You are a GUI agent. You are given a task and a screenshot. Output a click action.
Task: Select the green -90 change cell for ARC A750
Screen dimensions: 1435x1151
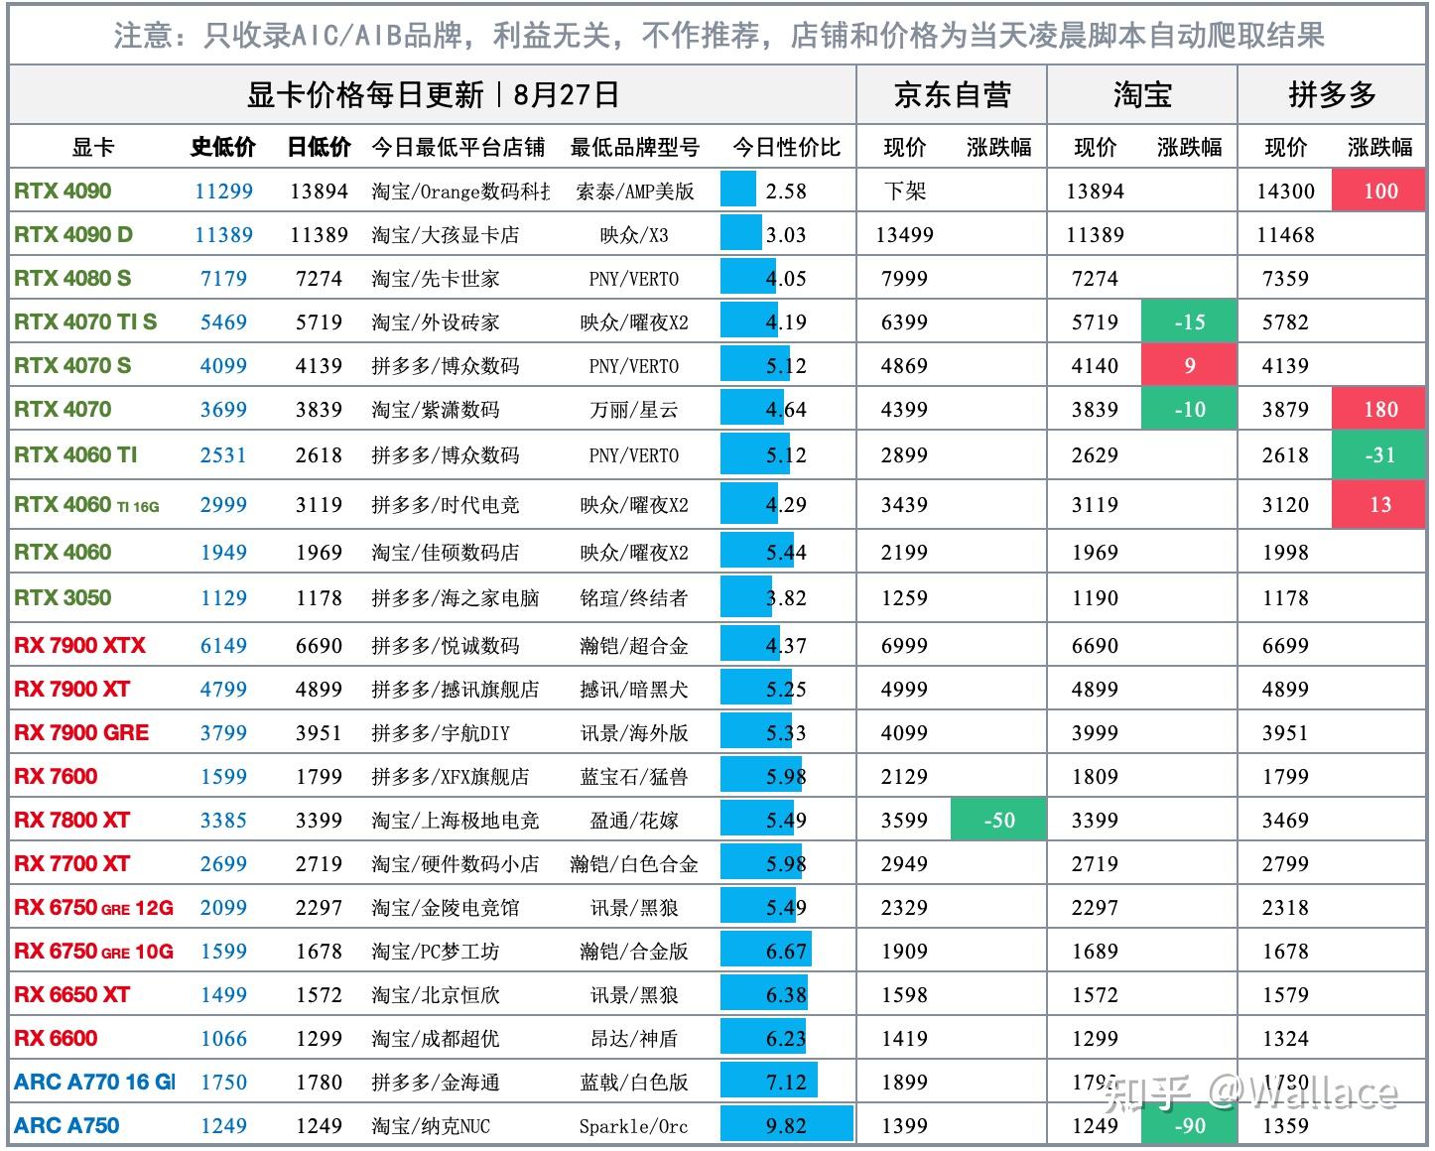click(x=1189, y=1126)
